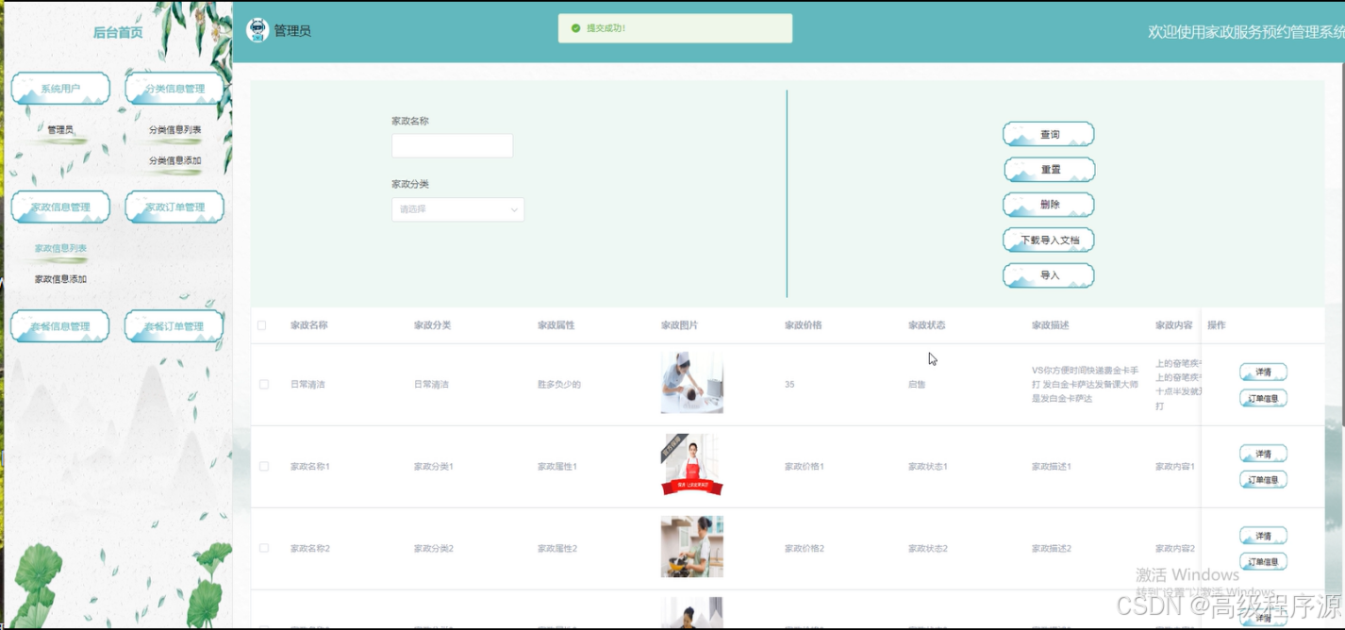Open the 家政信息列表 submenu item
The height and width of the screenshot is (630, 1345).
[x=60, y=249]
